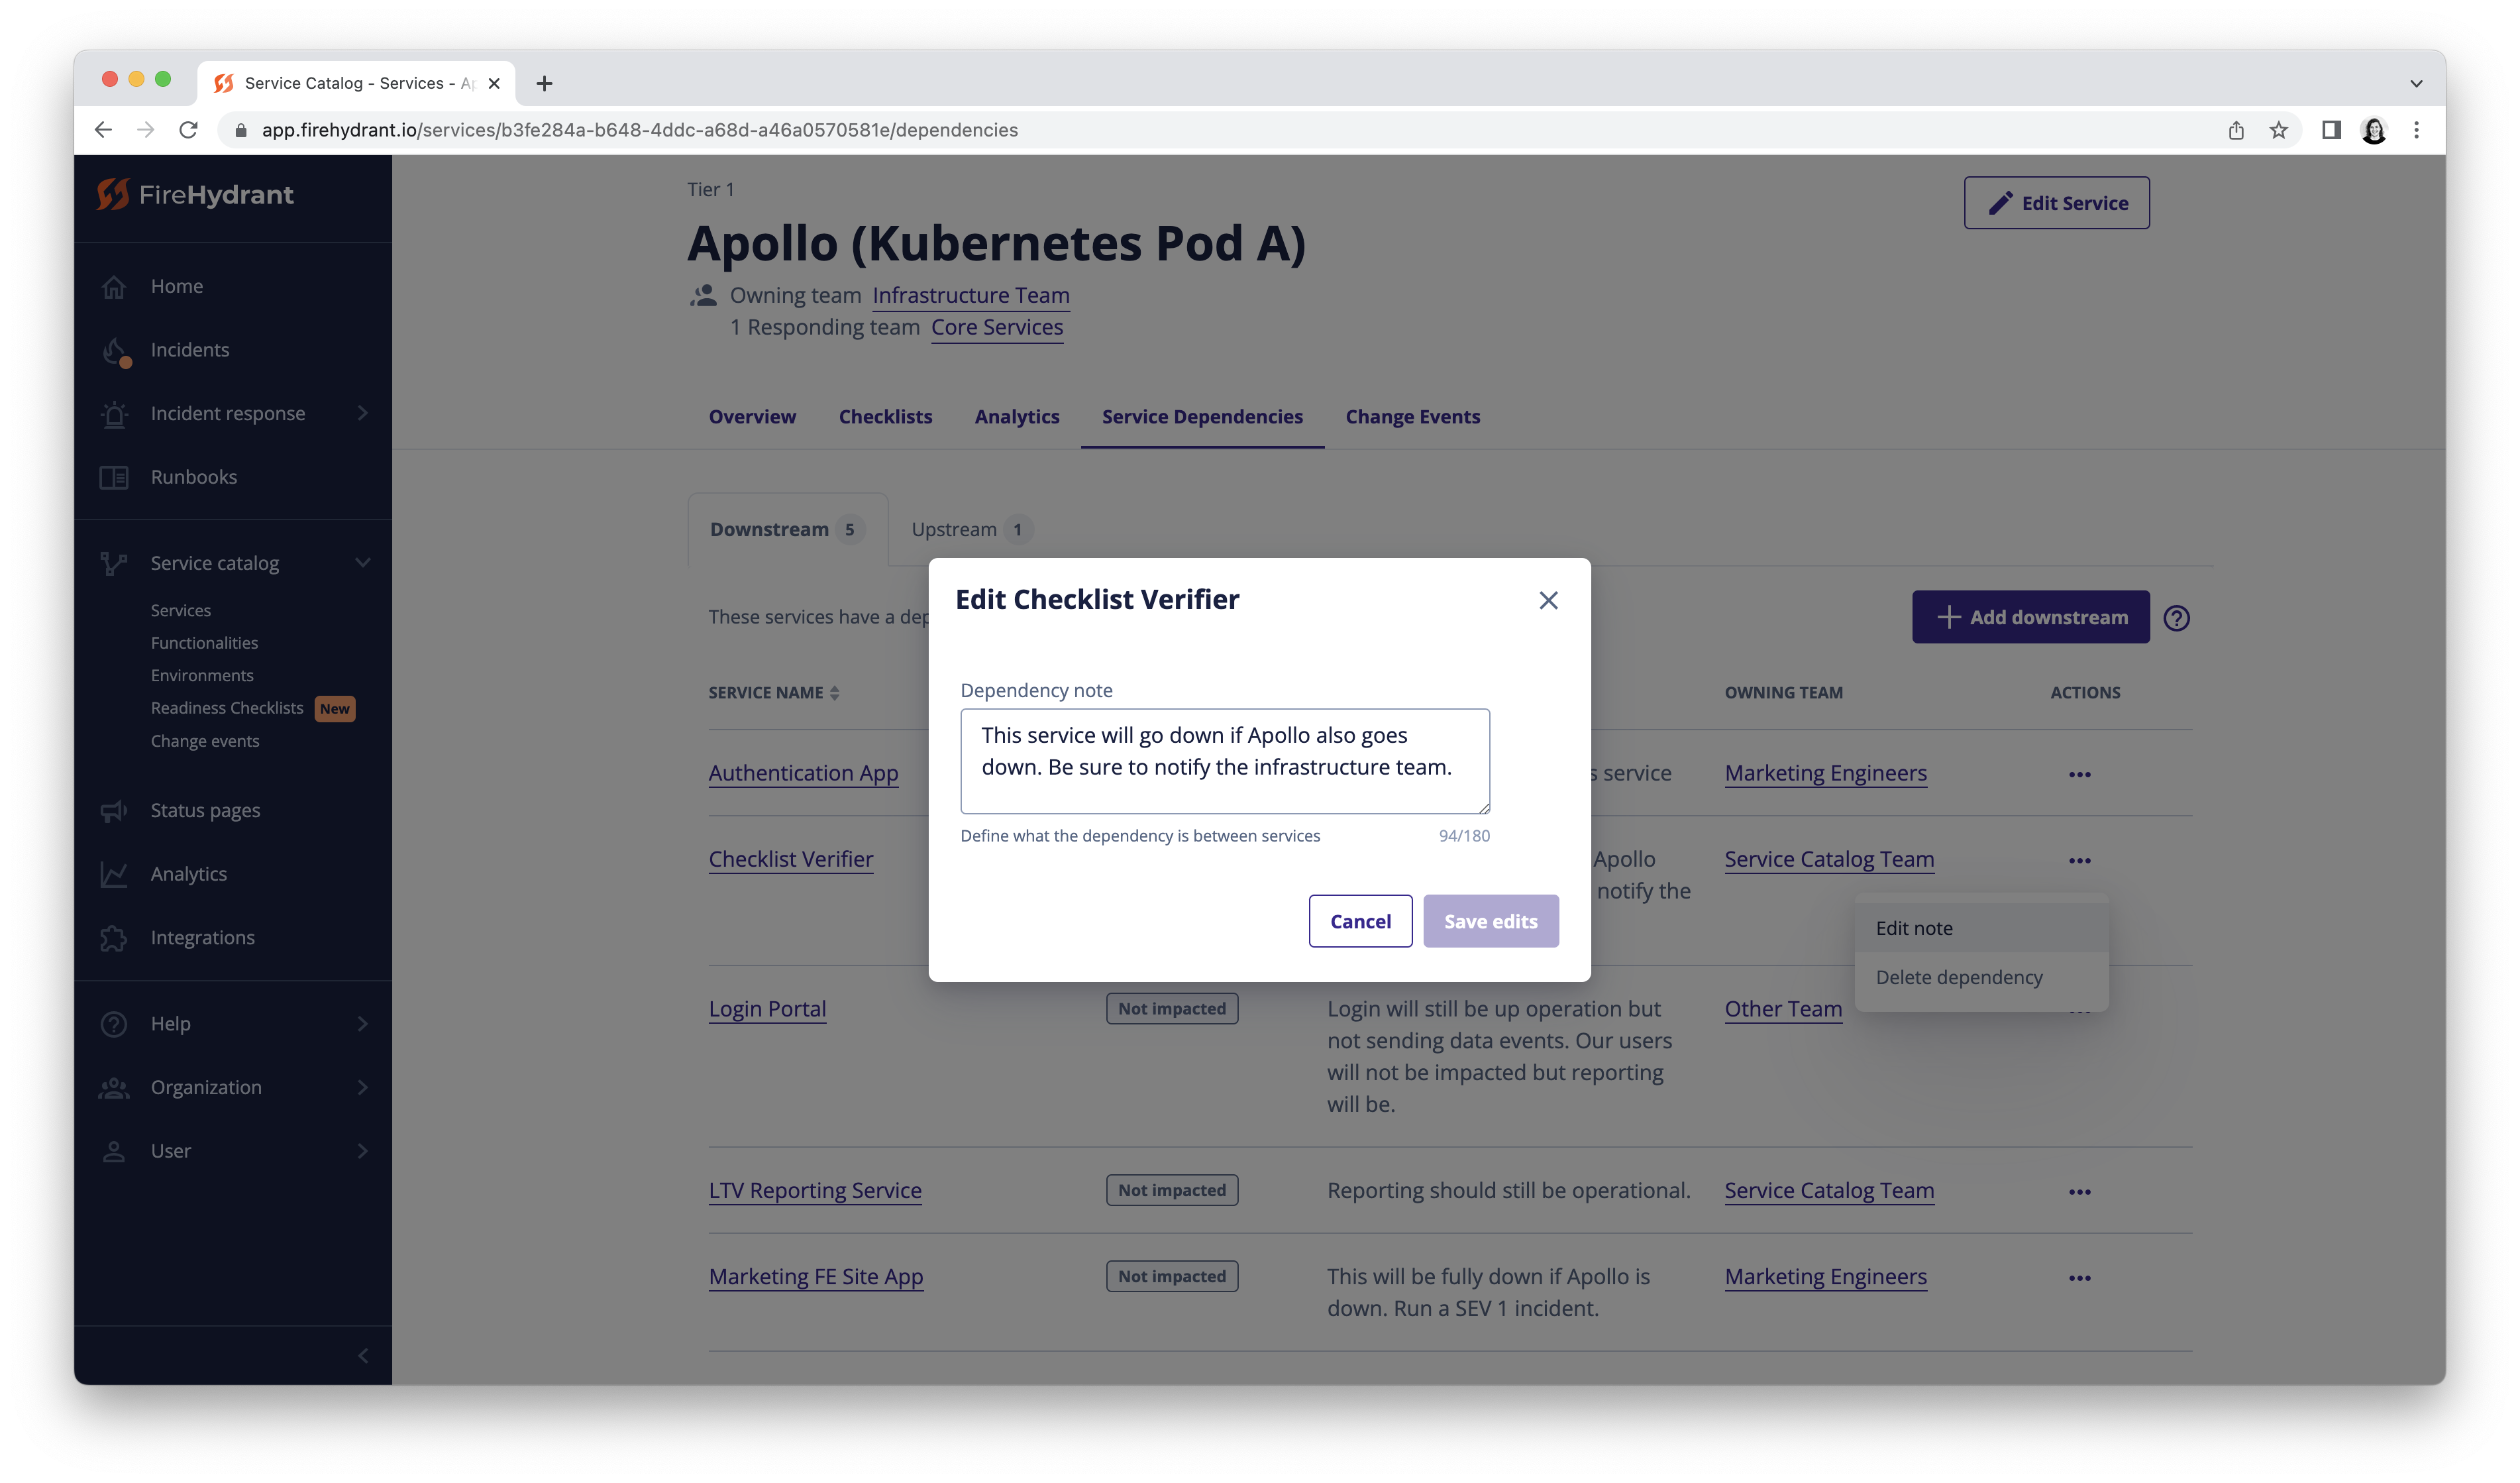Expand the Incident response menu
This screenshot has width=2520, height=1483.
363,414
